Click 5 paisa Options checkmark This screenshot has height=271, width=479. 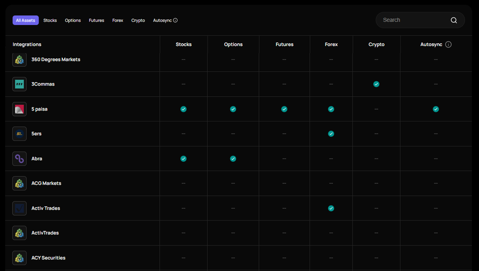[233, 109]
